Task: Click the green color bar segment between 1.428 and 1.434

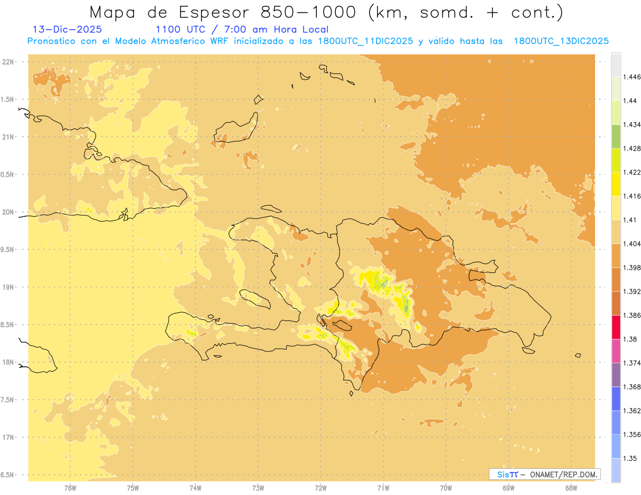Action: tap(616, 136)
